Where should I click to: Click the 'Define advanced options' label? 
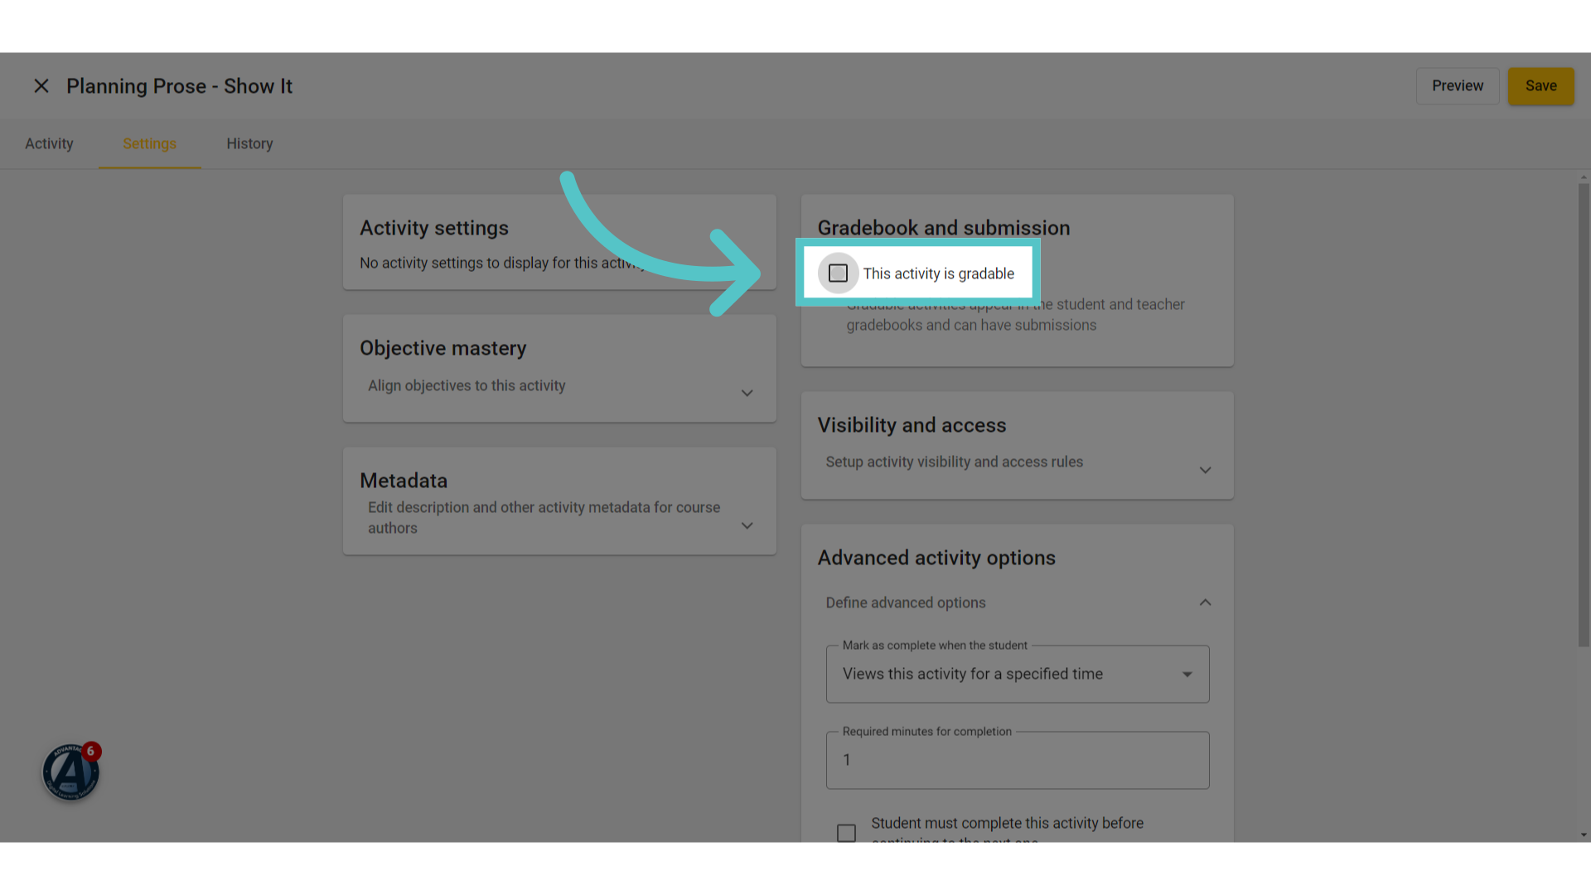[x=906, y=603]
